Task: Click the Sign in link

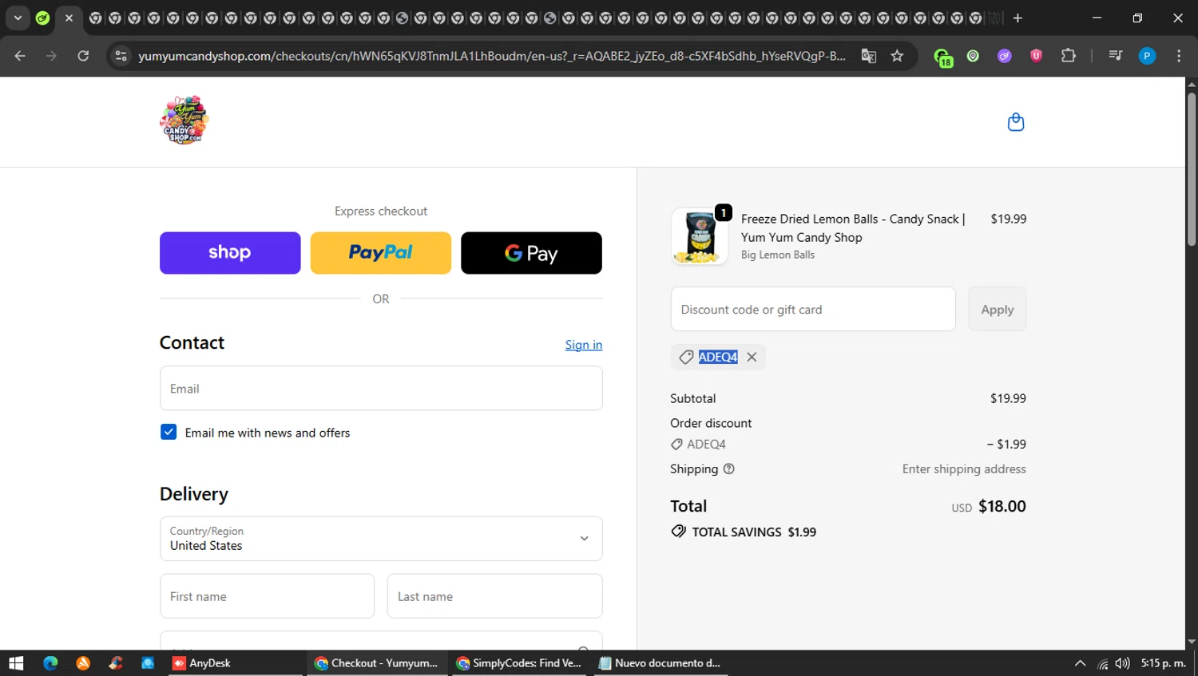Action: (x=584, y=345)
